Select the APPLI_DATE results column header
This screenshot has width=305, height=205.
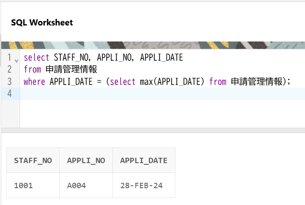tap(144, 160)
